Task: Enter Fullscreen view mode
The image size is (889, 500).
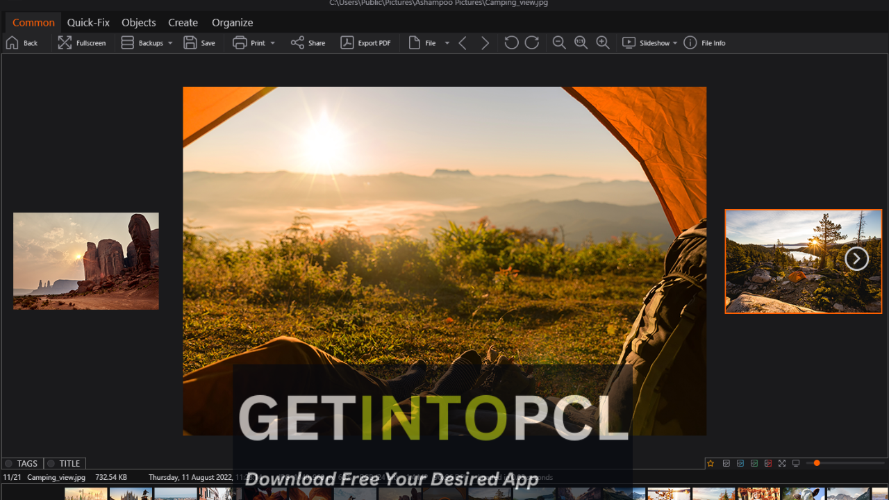Action: click(82, 43)
